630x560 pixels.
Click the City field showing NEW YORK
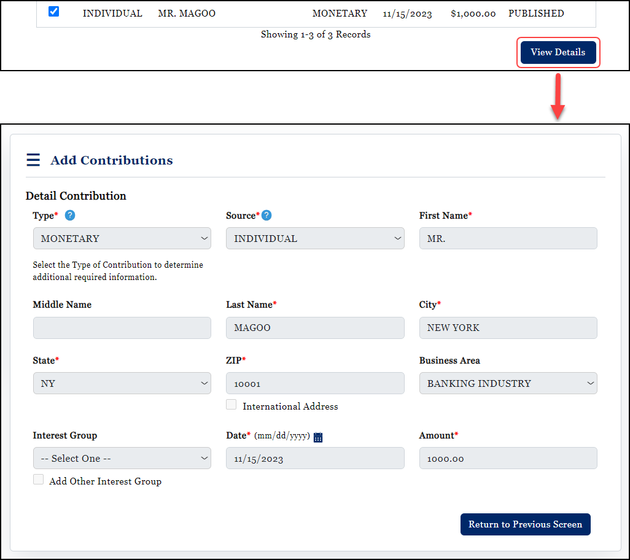[x=508, y=328]
